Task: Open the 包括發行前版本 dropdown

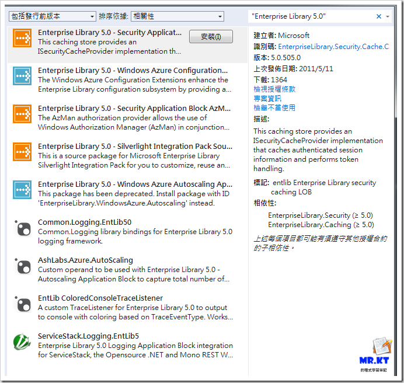Action: coord(53,16)
